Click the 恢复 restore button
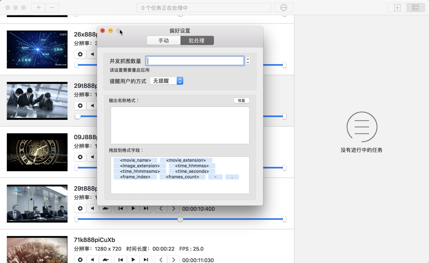Image resolution: width=429 pixels, height=263 pixels. click(x=241, y=100)
